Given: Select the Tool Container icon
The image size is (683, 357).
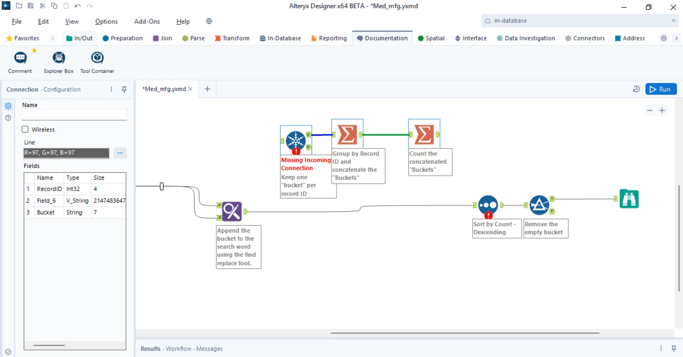Looking at the screenshot, I should click(97, 58).
